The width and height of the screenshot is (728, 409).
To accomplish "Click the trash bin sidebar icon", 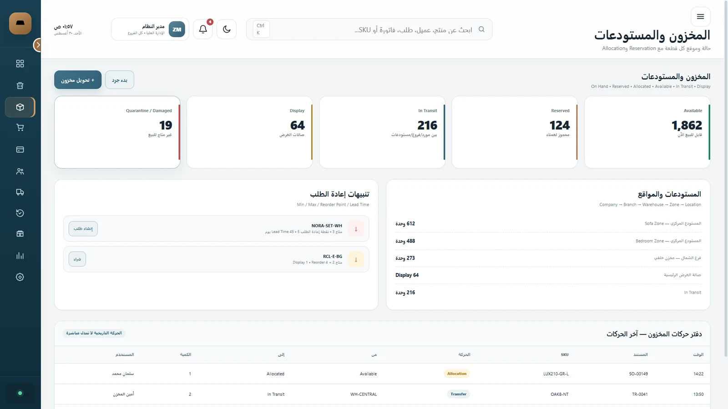I will pyautogui.click(x=20, y=85).
